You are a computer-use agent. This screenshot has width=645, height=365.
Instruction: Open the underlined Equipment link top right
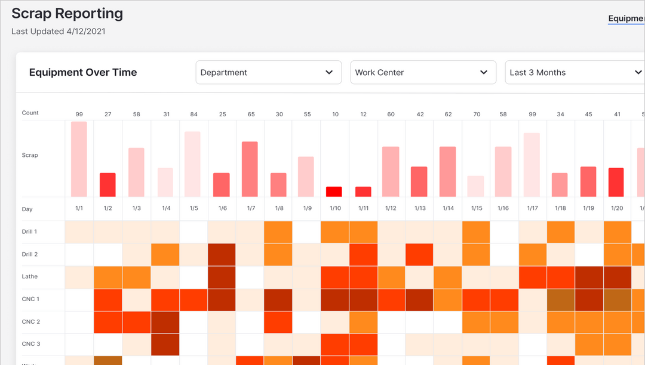pyautogui.click(x=626, y=18)
